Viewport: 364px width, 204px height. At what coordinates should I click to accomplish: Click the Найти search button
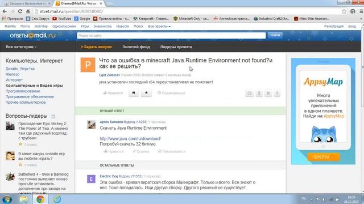pos(275,35)
